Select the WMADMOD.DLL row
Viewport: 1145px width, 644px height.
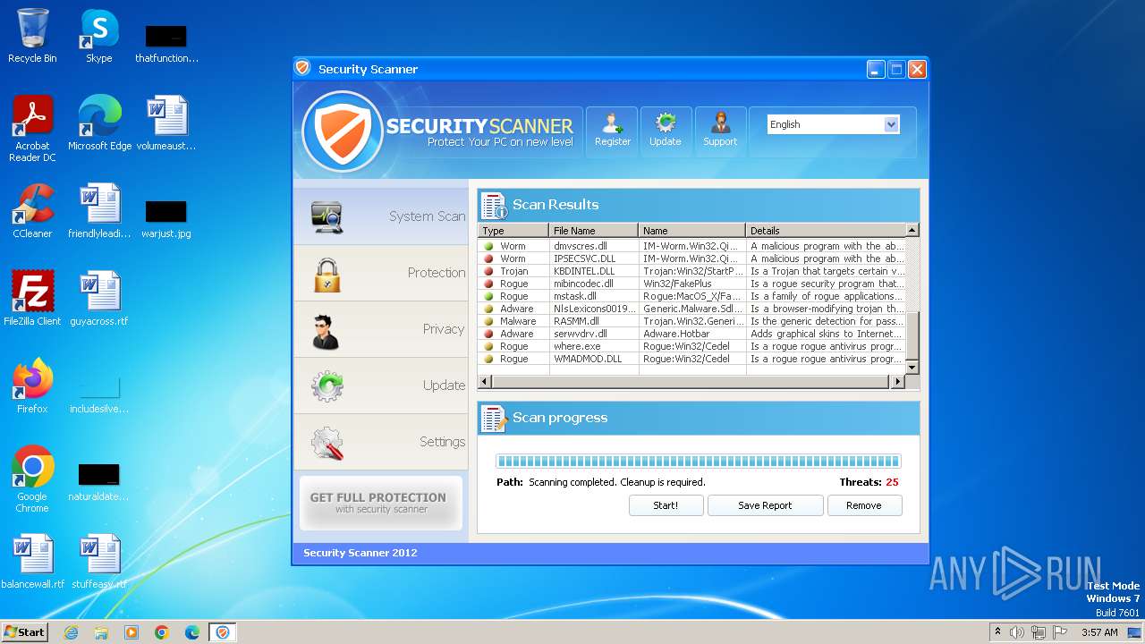pos(692,359)
